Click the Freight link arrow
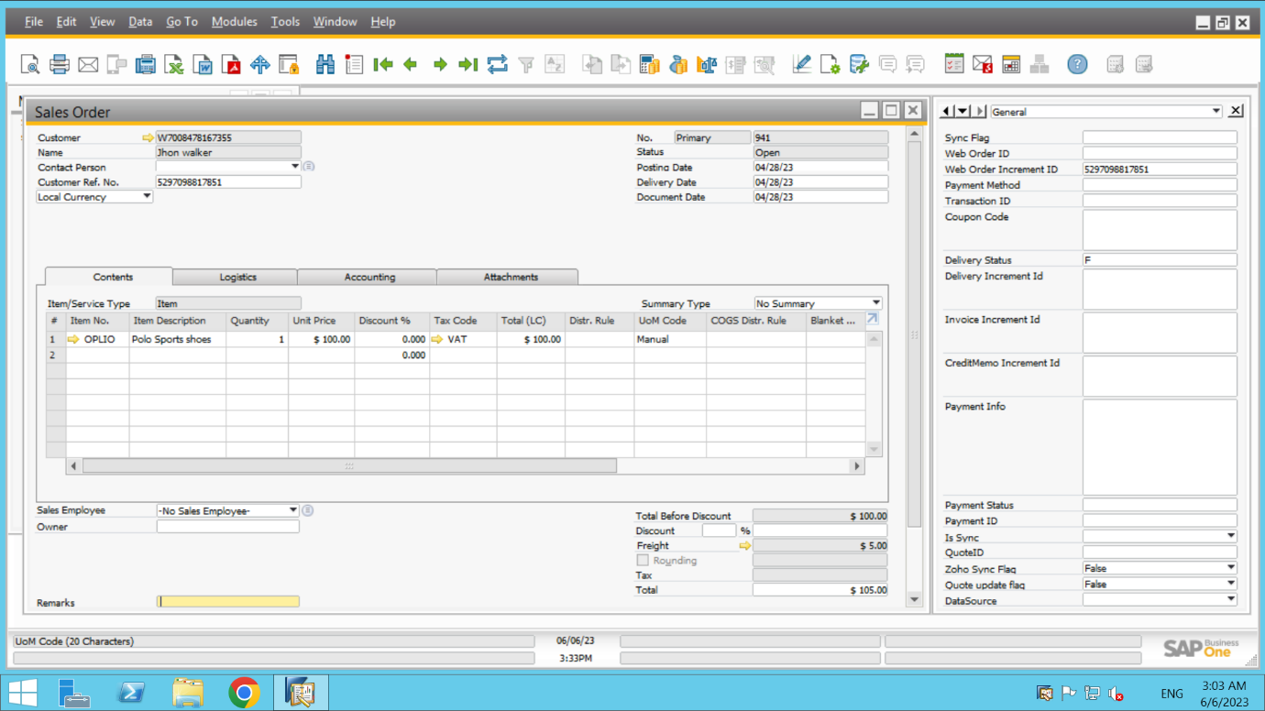Viewport: 1265px width, 711px height. point(744,545)
